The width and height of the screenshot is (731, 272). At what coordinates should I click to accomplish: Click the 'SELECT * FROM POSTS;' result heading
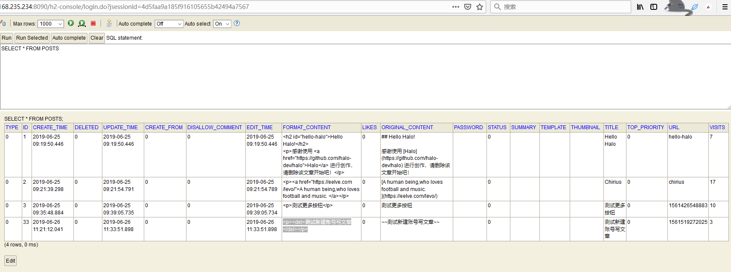click(34, 119)
